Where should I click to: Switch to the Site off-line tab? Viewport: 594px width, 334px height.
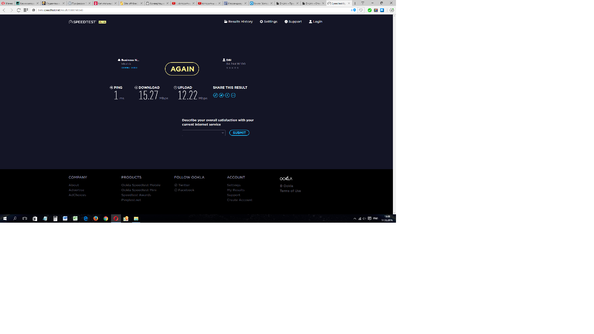pos(130,3)
